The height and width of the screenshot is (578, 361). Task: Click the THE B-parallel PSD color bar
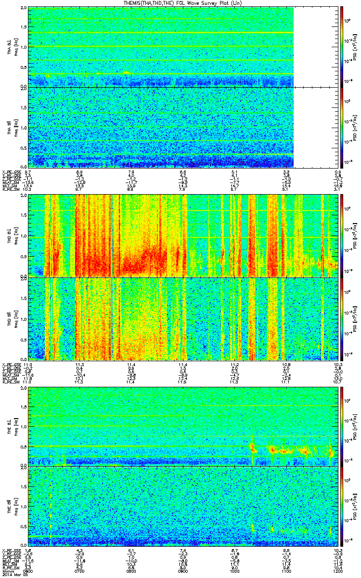pos(341,506)
